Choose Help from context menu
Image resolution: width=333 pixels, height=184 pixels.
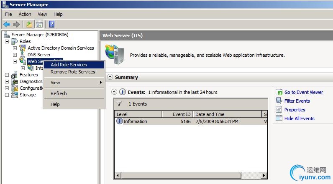point(74,104)
